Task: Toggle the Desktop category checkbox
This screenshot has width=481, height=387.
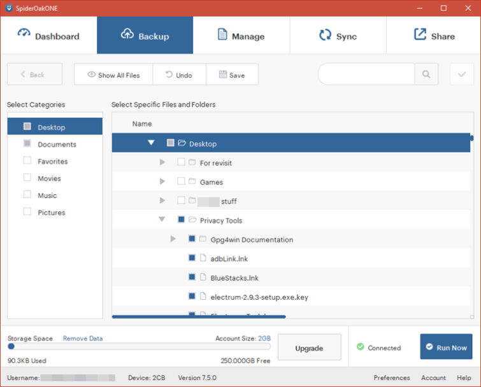Action: [27, 126]
